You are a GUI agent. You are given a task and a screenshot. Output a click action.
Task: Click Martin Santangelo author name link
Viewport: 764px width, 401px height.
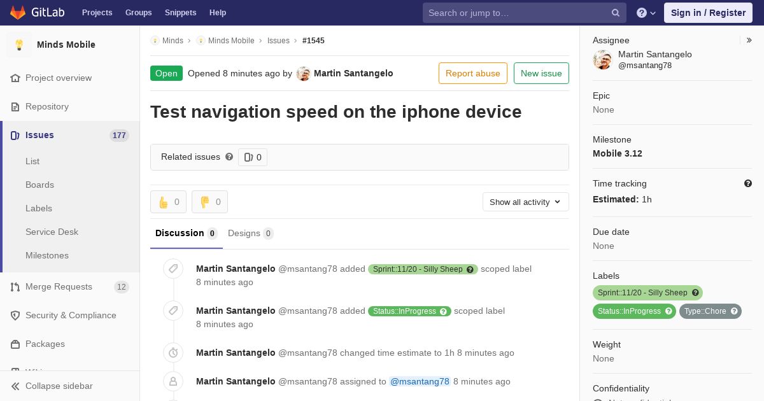(x=353, y=73)
